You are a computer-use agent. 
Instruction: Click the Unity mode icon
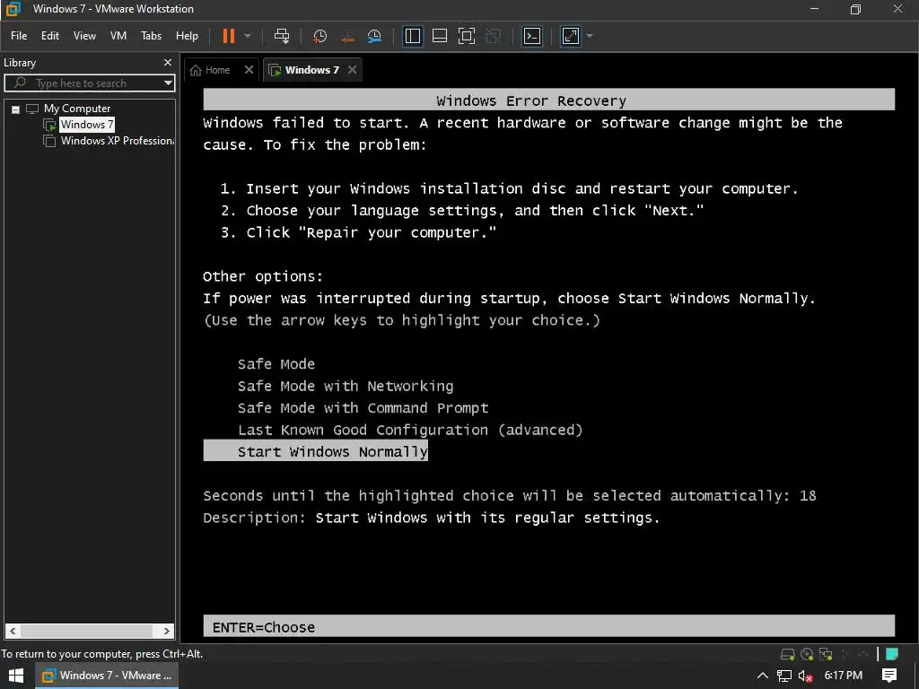pos(495,36)
